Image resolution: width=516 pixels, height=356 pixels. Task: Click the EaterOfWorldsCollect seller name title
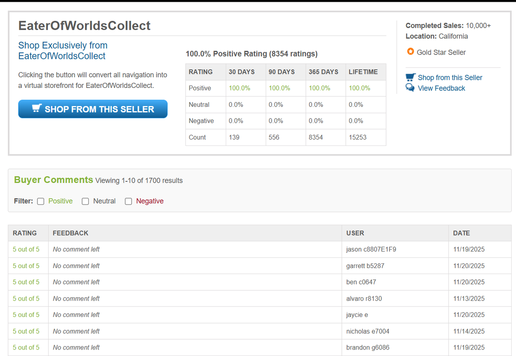[x=84, y=25]
